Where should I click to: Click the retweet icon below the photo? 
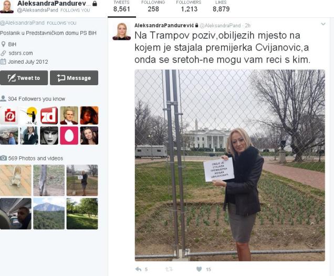click(x=169, y=269)
